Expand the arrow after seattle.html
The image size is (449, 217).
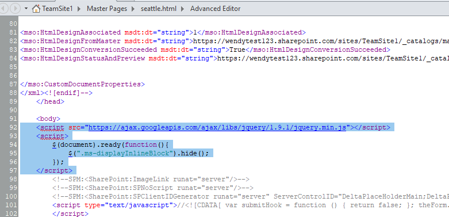[183, 9]
